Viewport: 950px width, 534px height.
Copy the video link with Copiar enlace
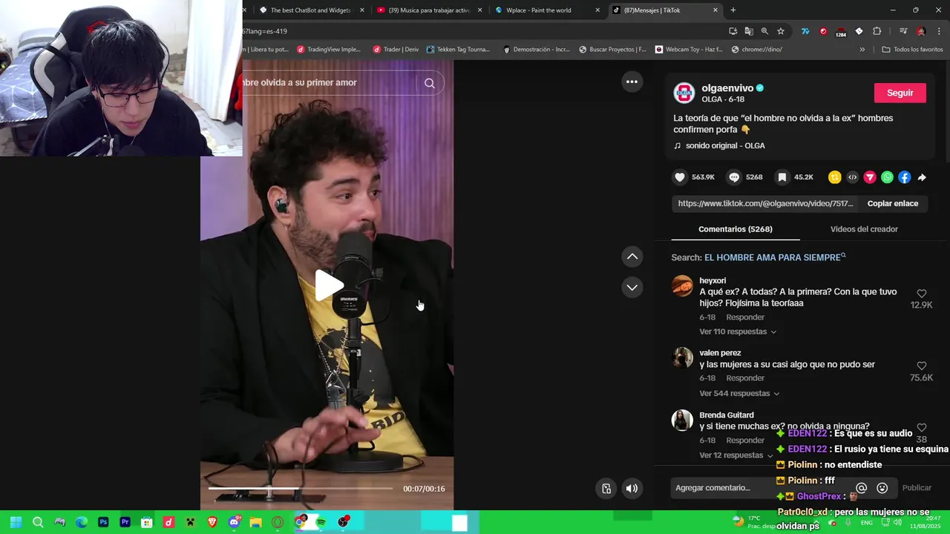pyautogui.click(x=892, y=203)
